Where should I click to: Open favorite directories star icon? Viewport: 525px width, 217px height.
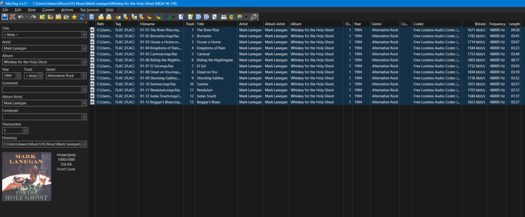pos(74,17)
